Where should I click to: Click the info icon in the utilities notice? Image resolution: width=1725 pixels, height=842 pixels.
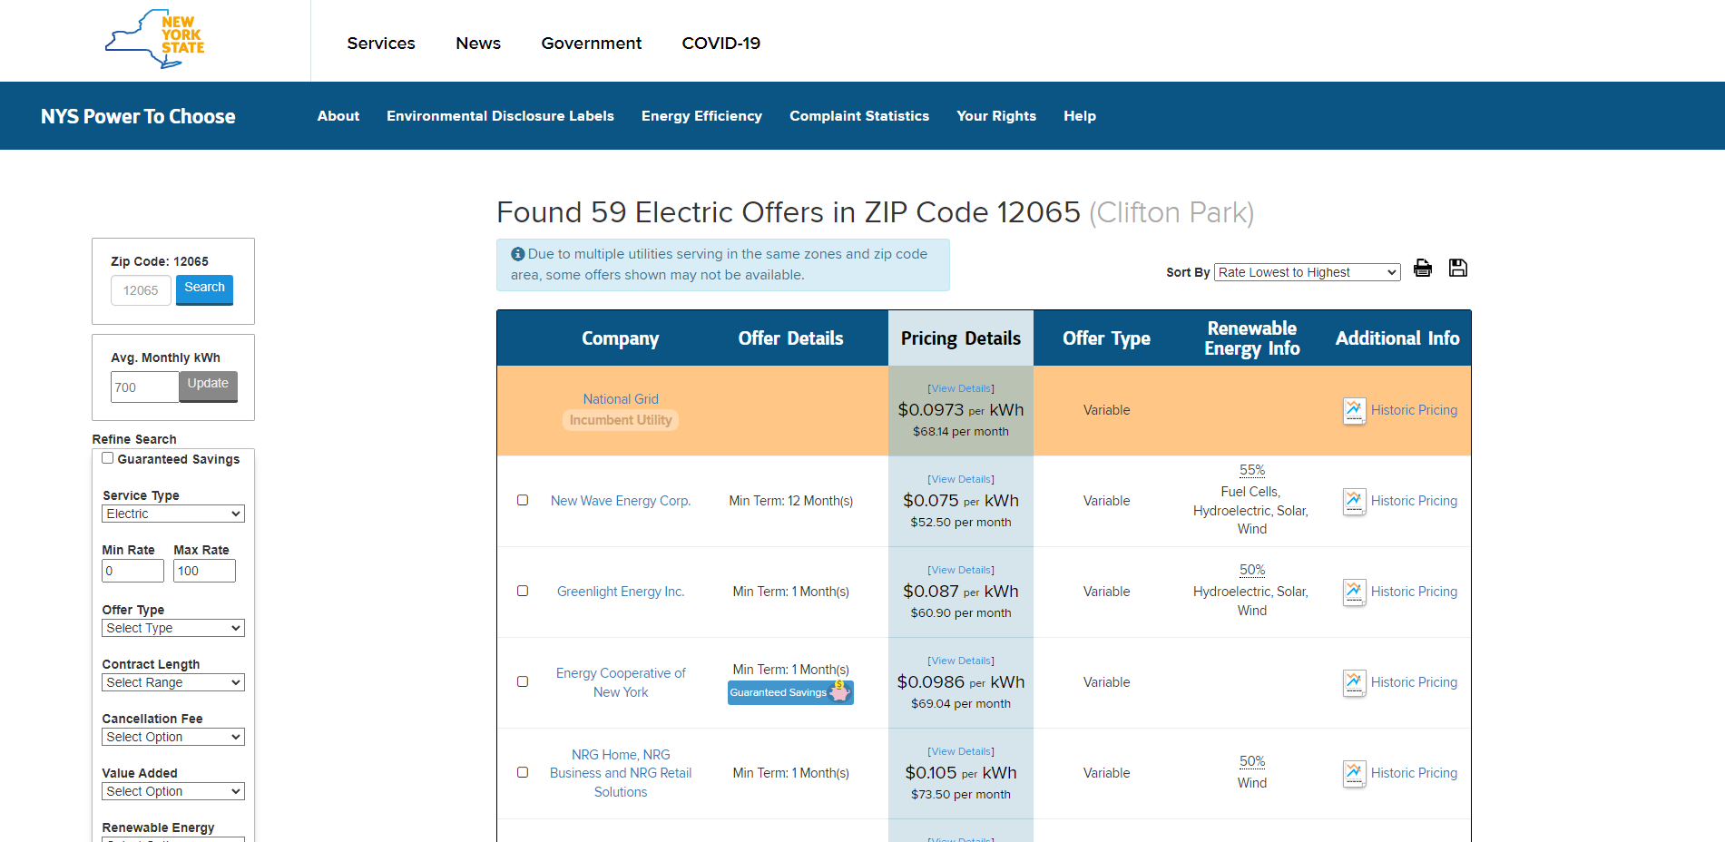click(x=517, y=254)
